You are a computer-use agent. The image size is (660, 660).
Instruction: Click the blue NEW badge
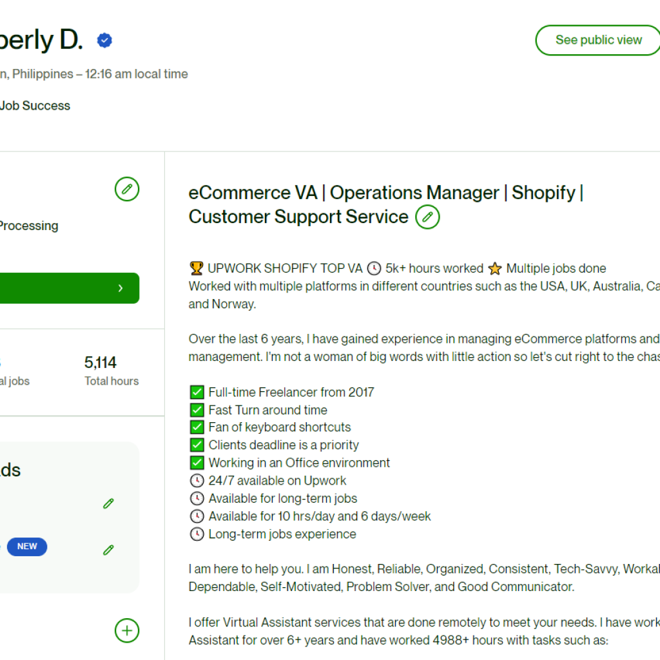[x=27, y=547]
